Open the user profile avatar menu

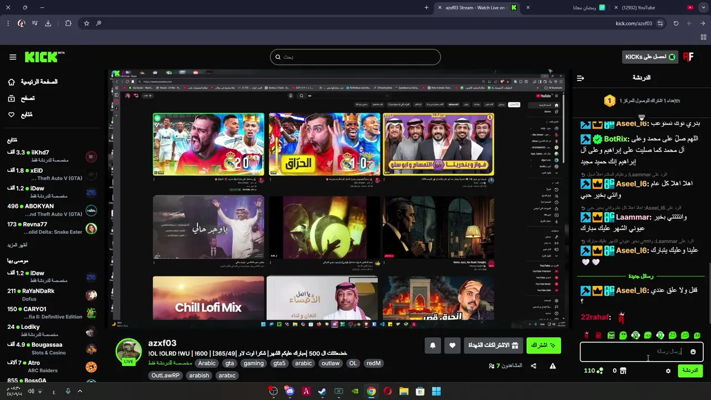pos(688,57)
